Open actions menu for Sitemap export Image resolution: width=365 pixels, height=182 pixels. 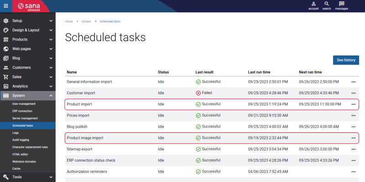coord(353,149)
